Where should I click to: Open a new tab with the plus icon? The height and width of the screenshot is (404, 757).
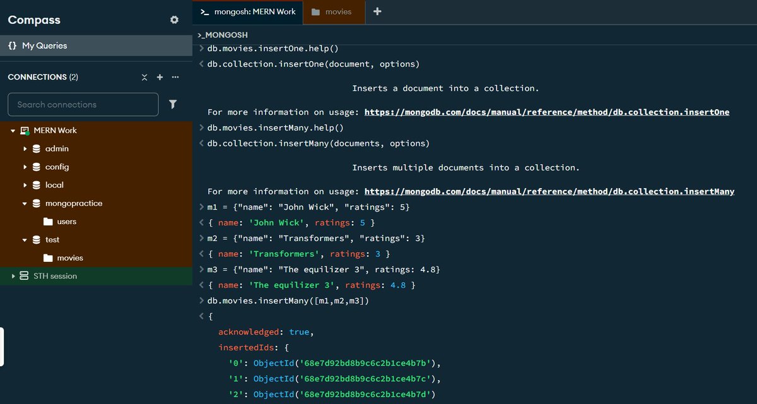[377, 11]
